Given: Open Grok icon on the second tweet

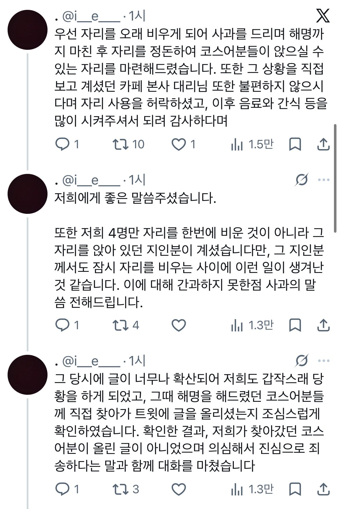Looking at the screenshot, I should (302, 180).
